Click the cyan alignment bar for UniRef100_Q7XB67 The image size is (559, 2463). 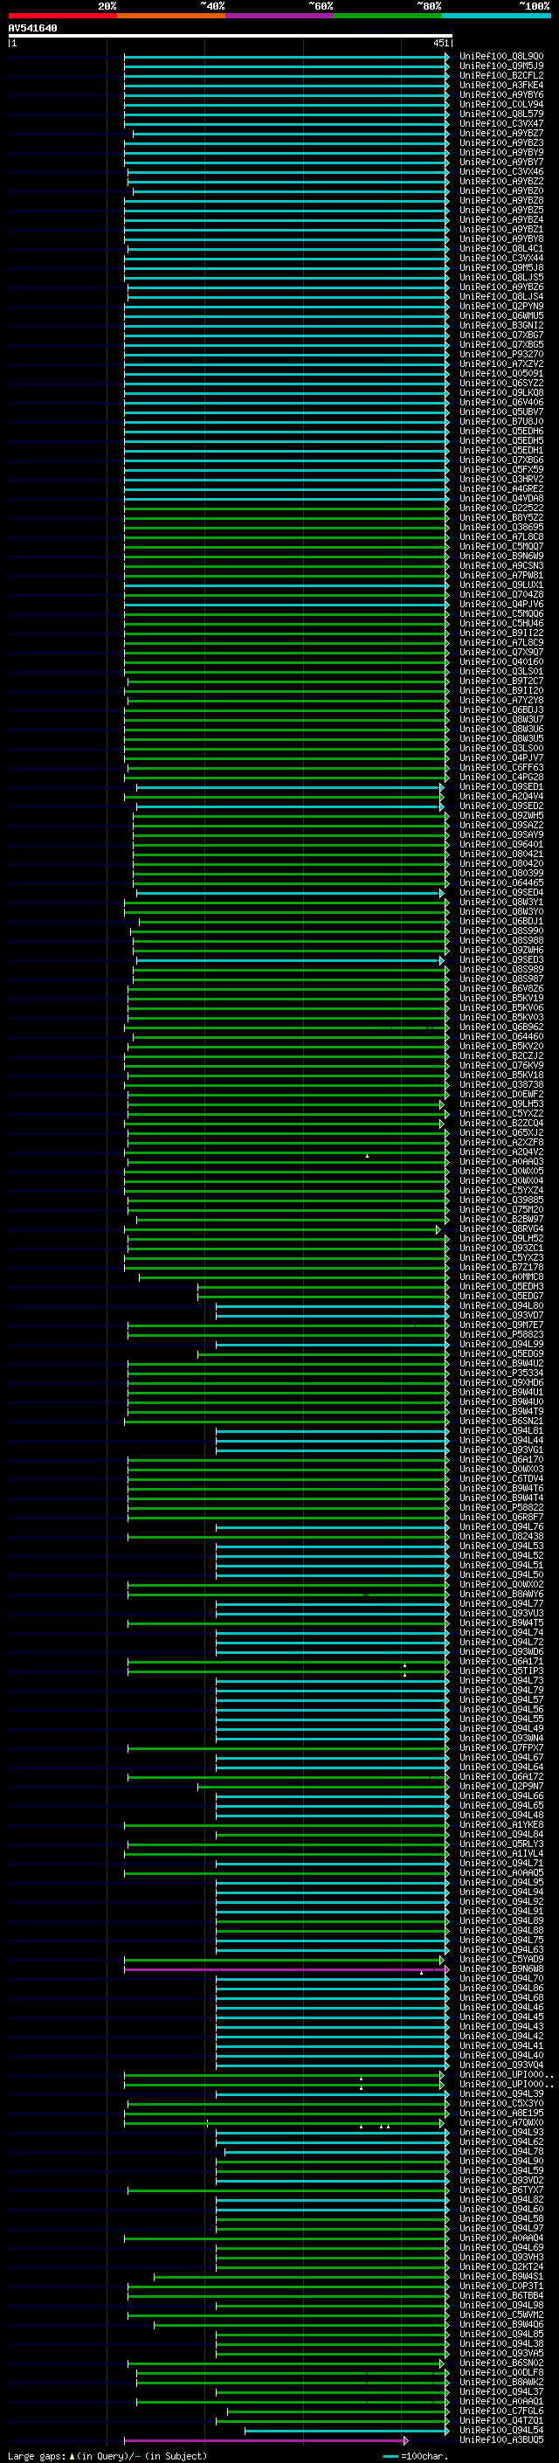286,336
